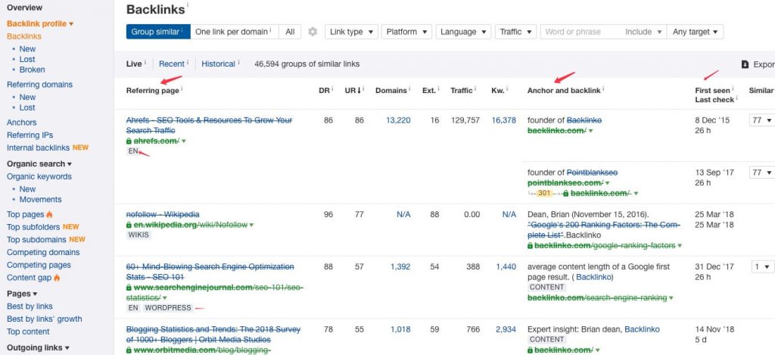
Task: Collapse the Pages sidebar section
Action: [22, 294]
